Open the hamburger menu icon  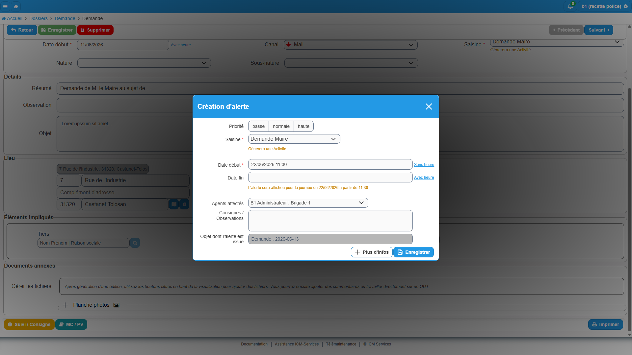[x=5, y=6]
